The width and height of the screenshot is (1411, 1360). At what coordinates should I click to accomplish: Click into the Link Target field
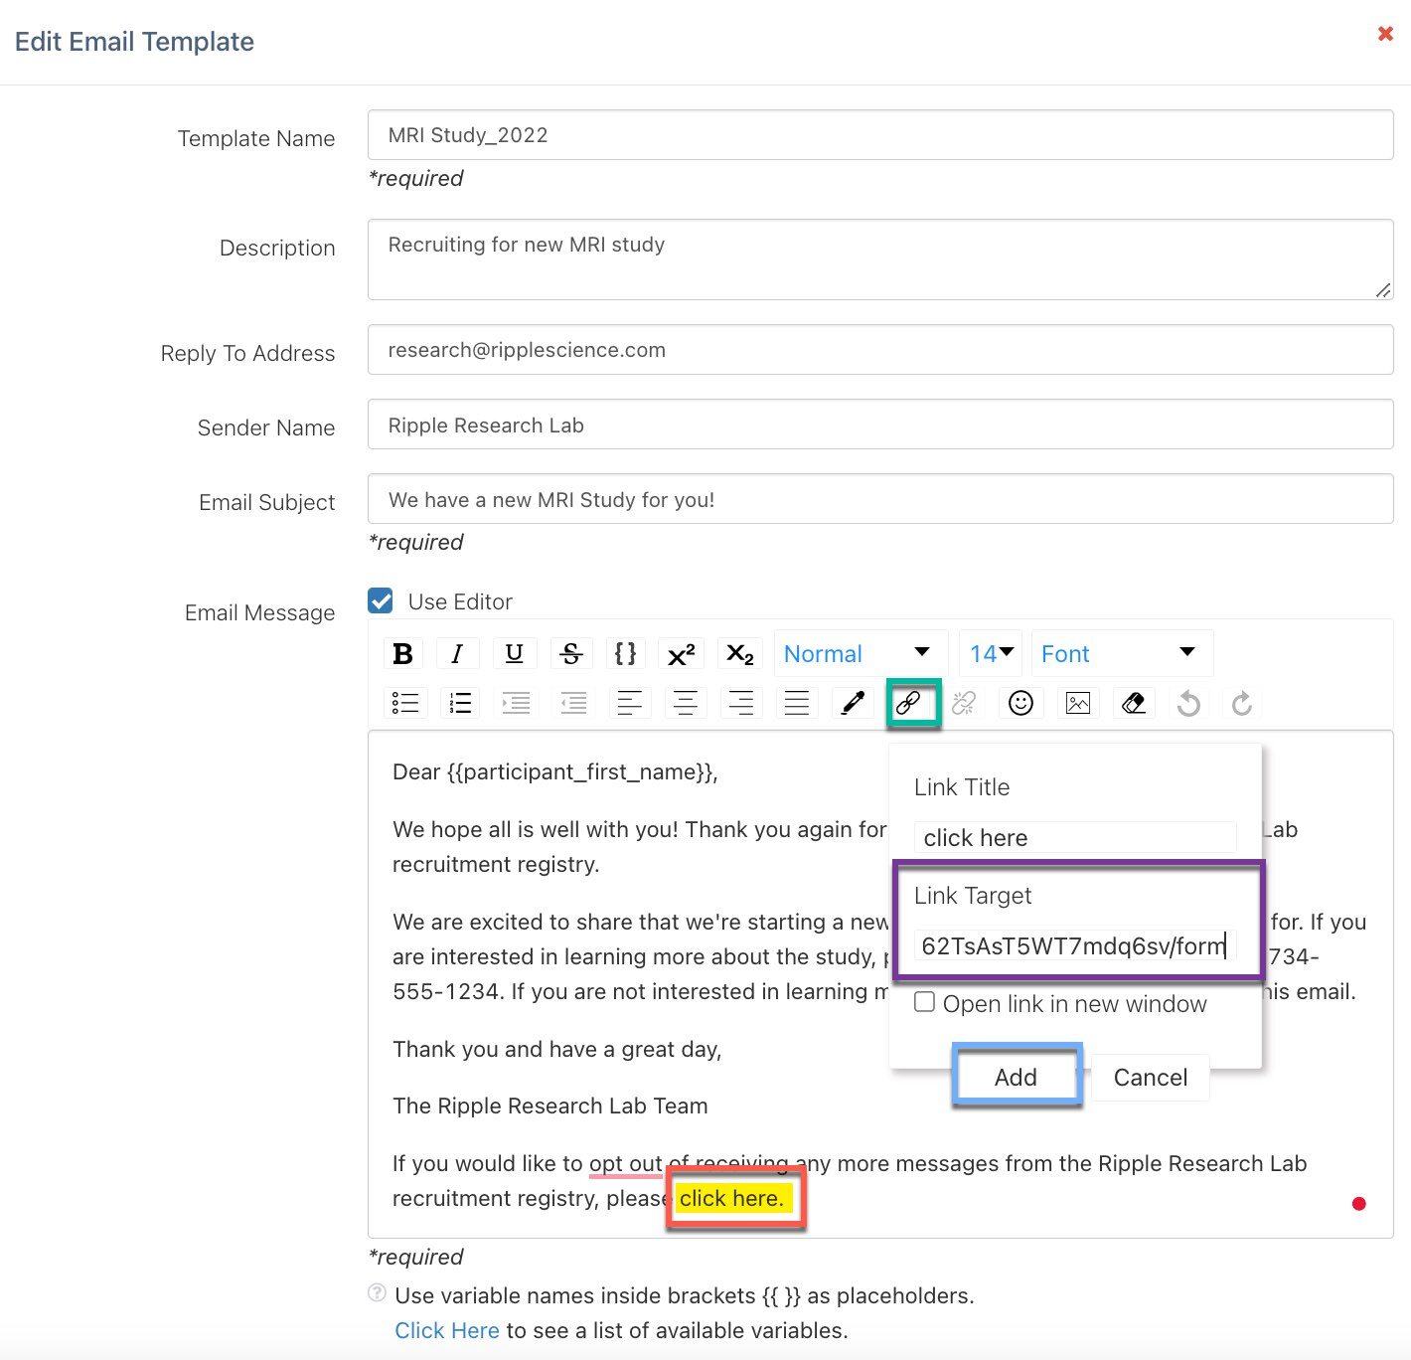pos(1073,945)
